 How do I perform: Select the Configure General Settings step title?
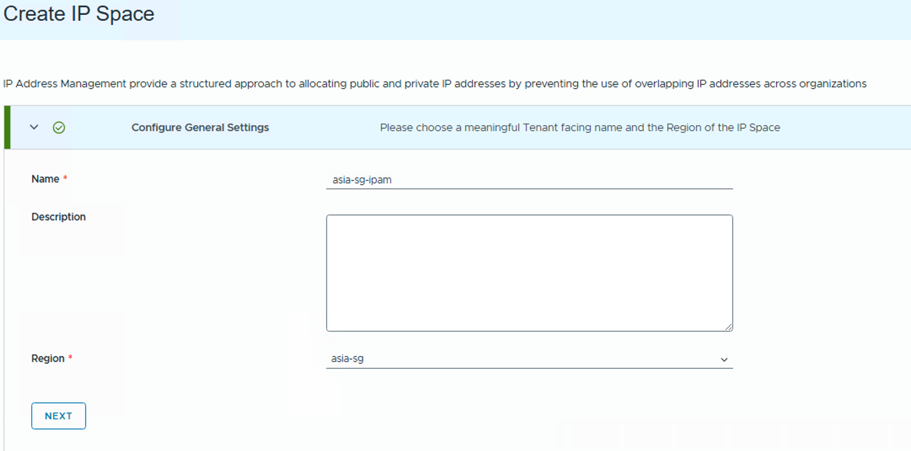[200, 127]
